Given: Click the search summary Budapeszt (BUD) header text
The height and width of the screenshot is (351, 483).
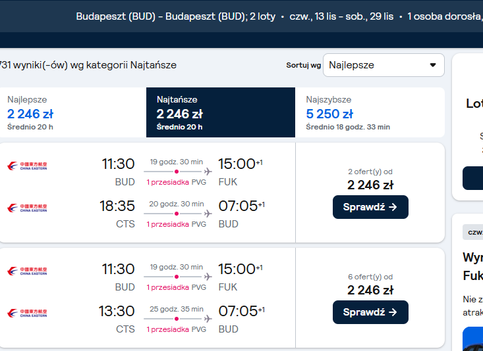Looking at the screenshot, I should click(x=175, y=16).
